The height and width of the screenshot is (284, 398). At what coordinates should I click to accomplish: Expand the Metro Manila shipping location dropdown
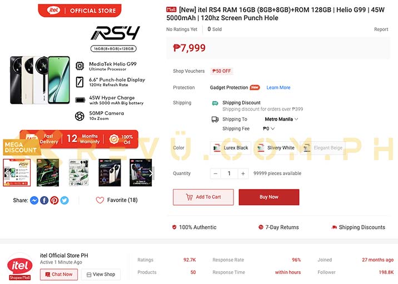point(281,119)
